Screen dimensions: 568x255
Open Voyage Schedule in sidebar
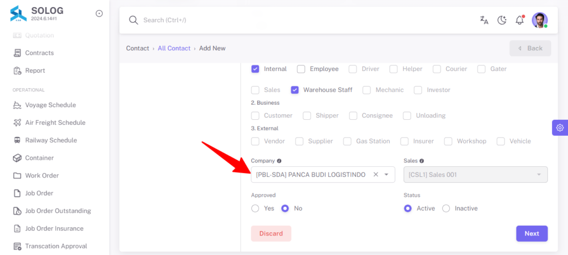(x=50, y=105)
